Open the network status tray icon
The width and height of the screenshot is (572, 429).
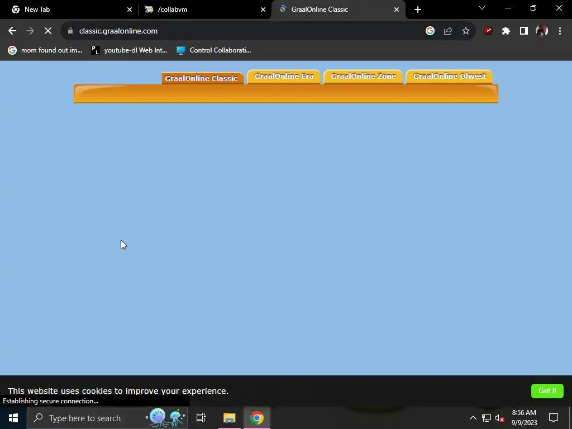(487, 418)
